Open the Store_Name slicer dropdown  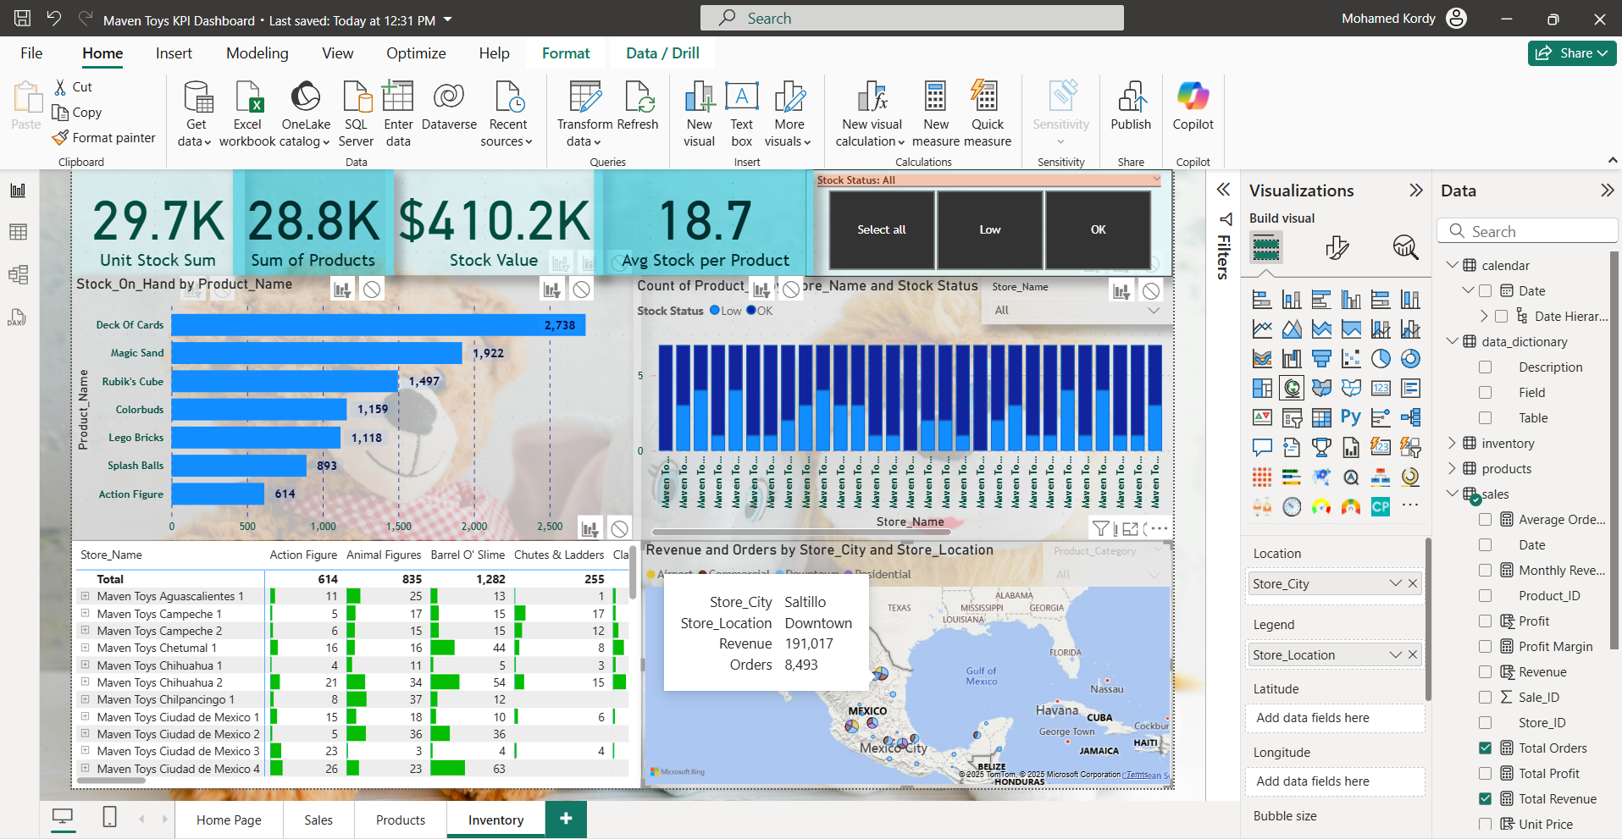click(x=1153, y=311)
